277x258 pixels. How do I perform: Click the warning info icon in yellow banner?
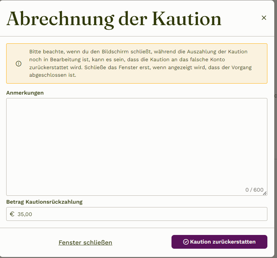tap(19, 64)
